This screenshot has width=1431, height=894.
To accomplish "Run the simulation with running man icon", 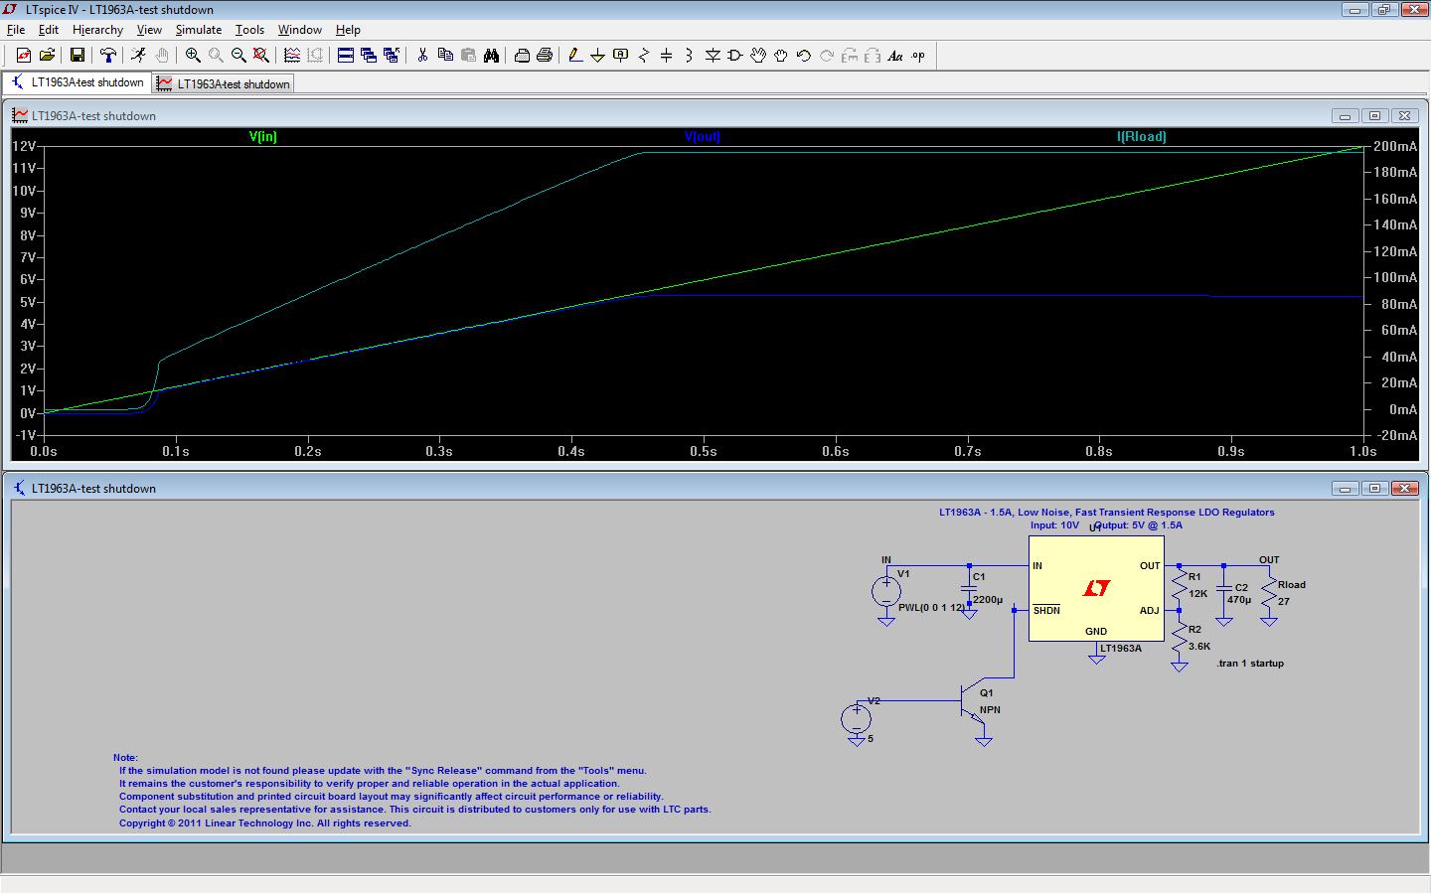I will click(138, 56).
